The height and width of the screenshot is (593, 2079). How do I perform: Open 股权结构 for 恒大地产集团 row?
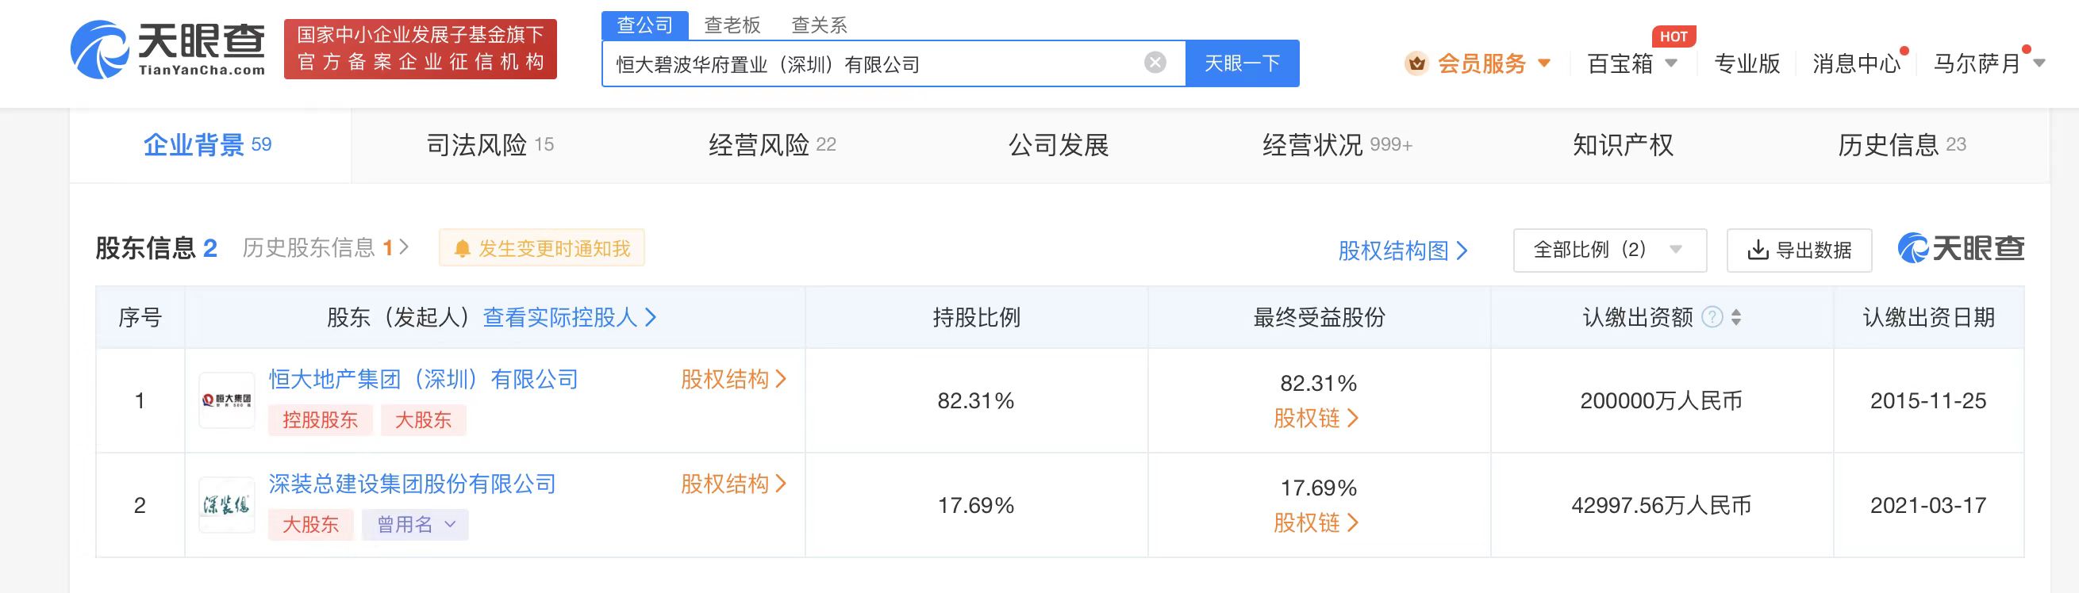(734, 379)
